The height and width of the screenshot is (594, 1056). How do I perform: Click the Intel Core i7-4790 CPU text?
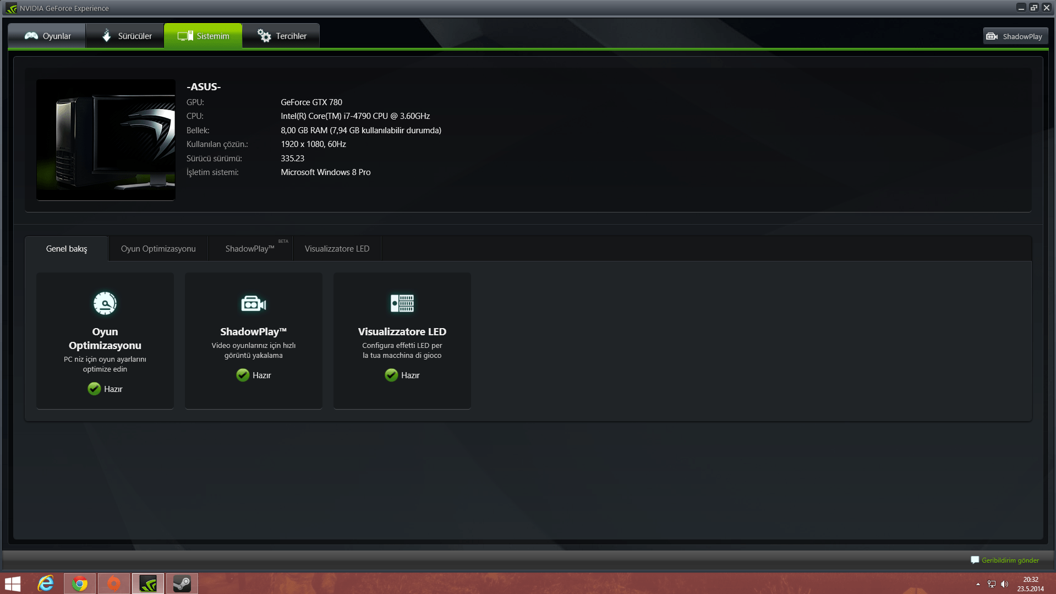355,116
